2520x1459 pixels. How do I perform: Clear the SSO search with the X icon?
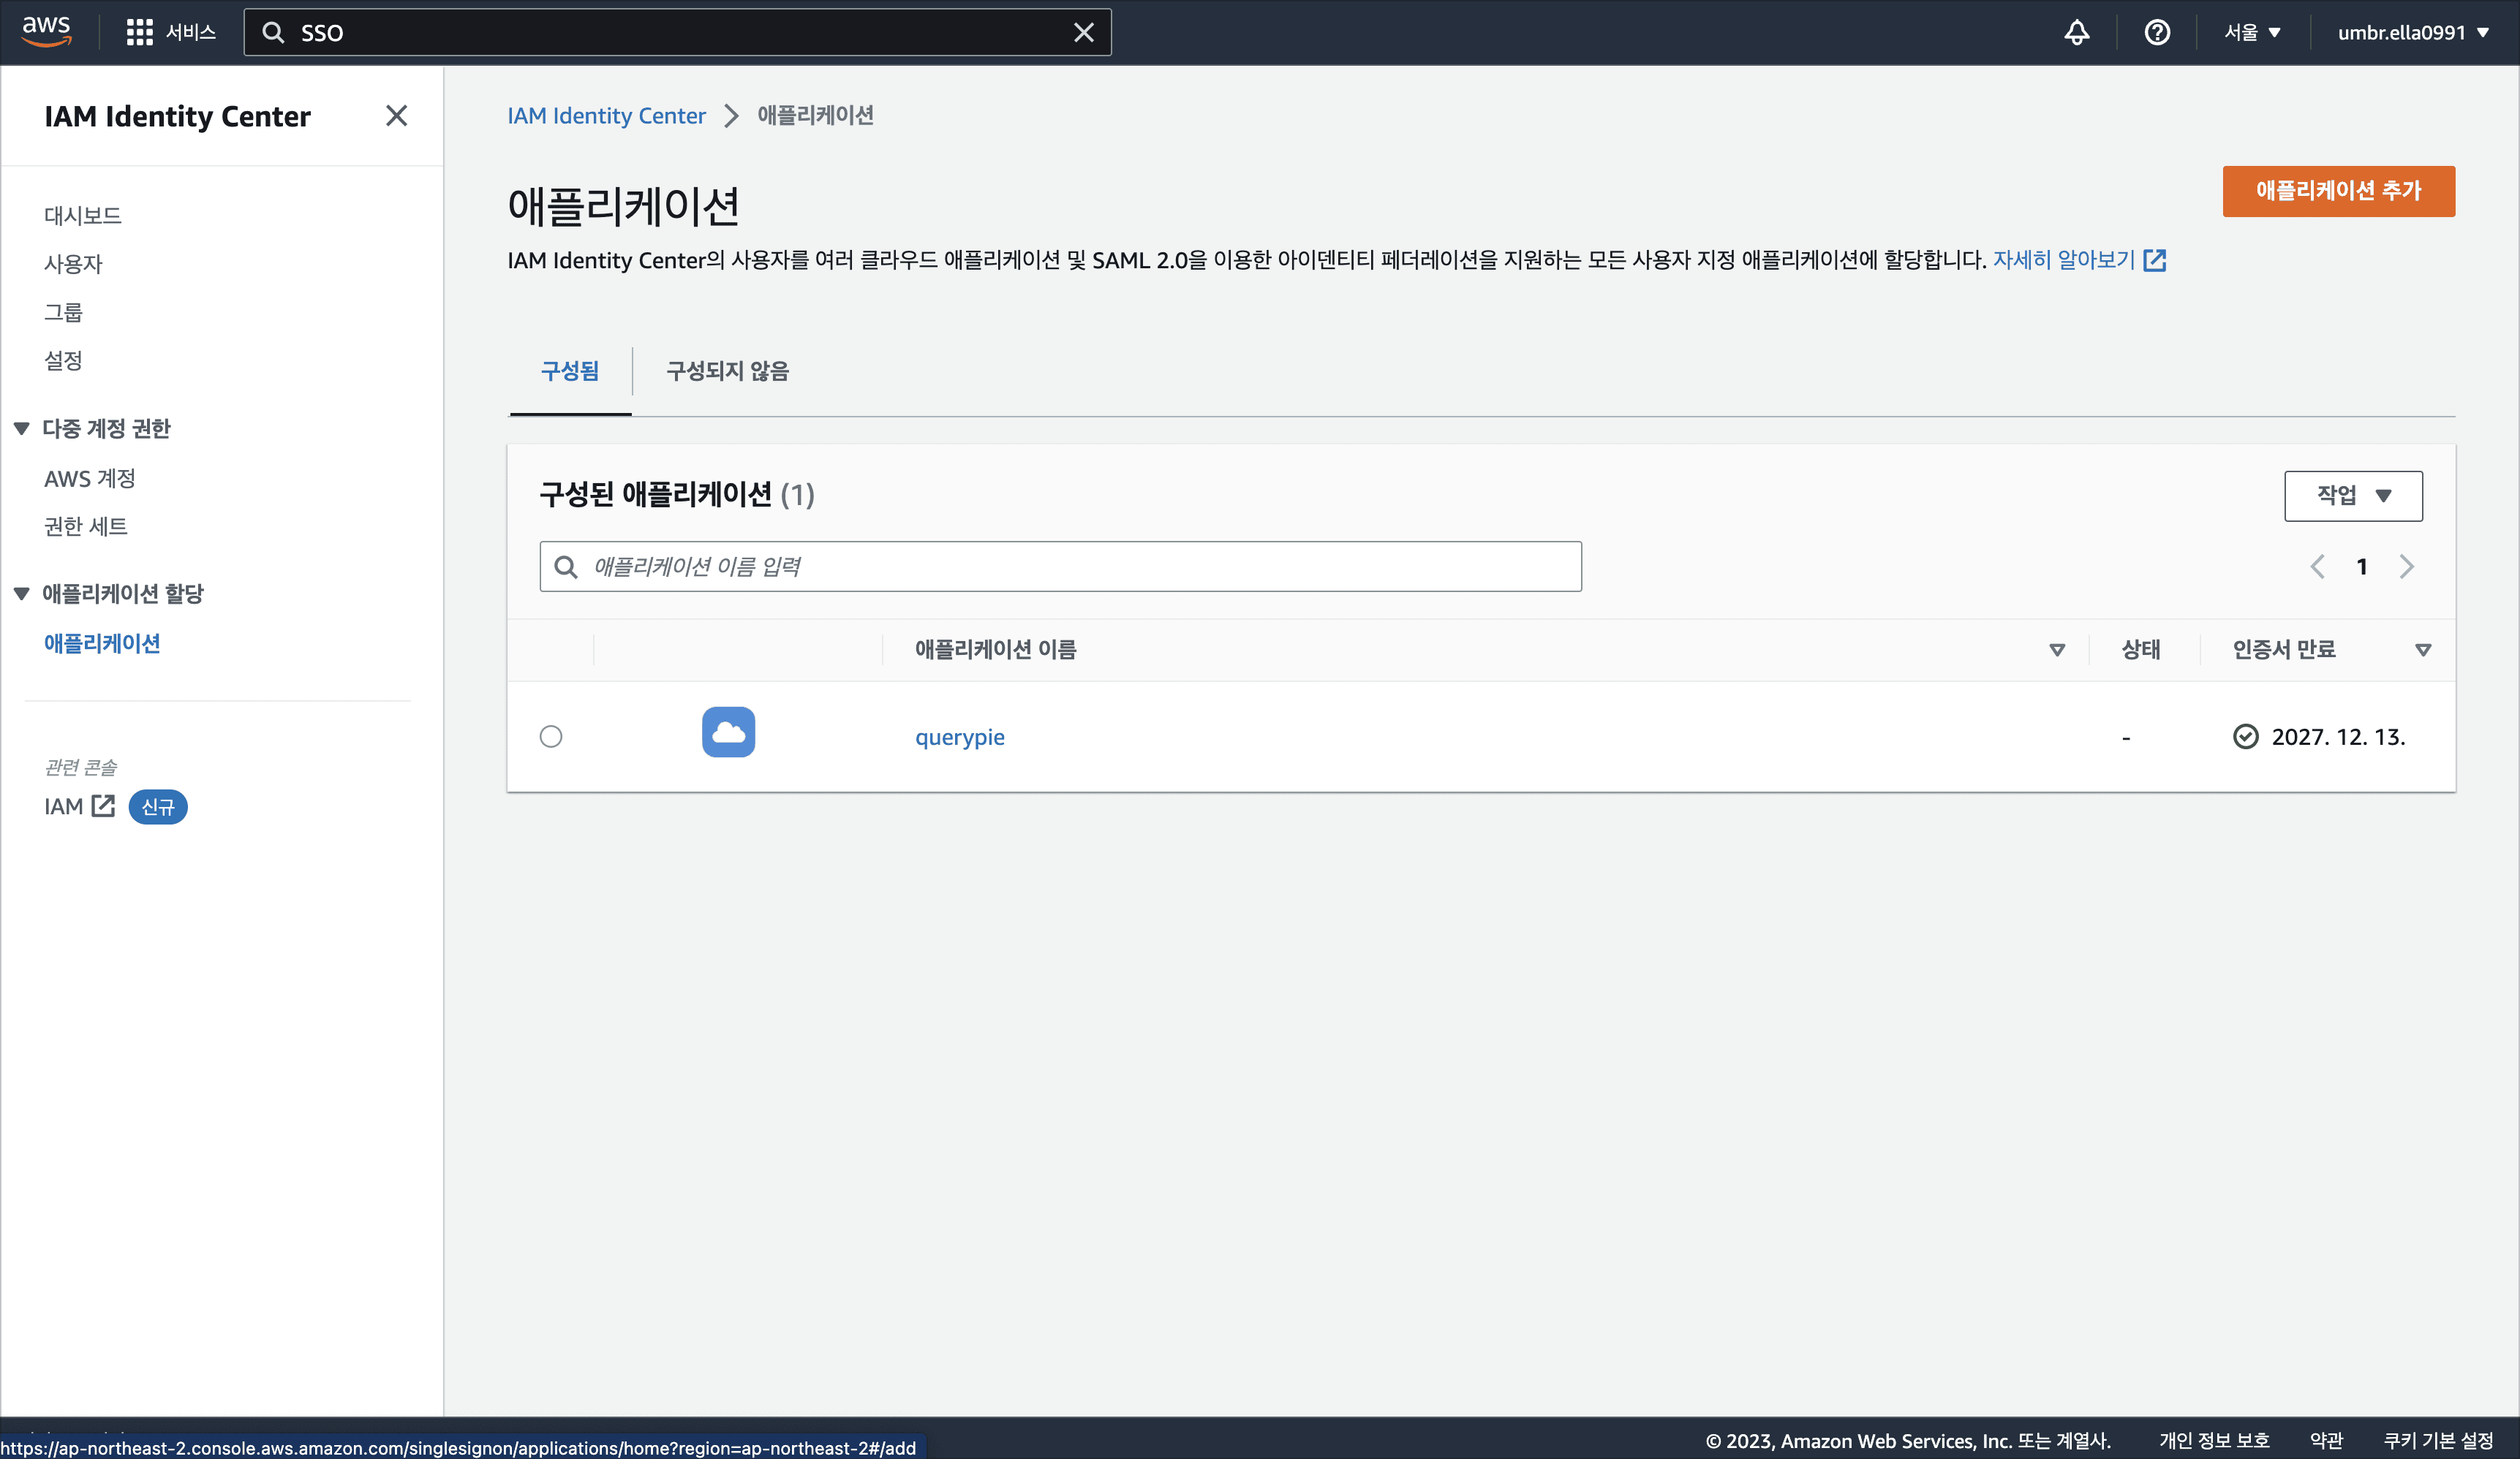(x=1084, y=32)
